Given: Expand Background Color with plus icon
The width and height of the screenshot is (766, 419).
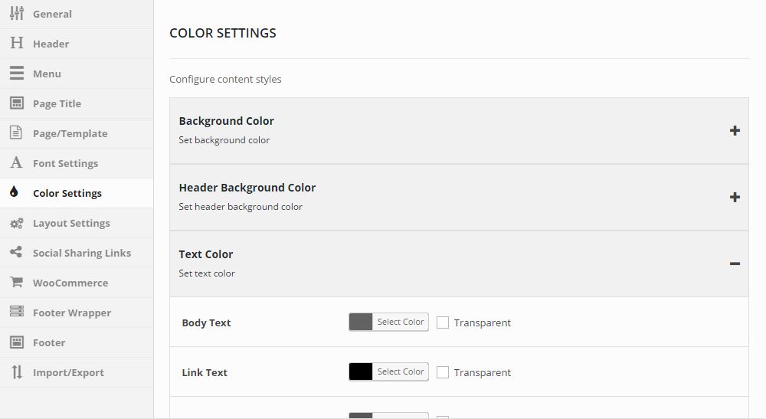Looking at the screenshot, I should coord(735,130).
